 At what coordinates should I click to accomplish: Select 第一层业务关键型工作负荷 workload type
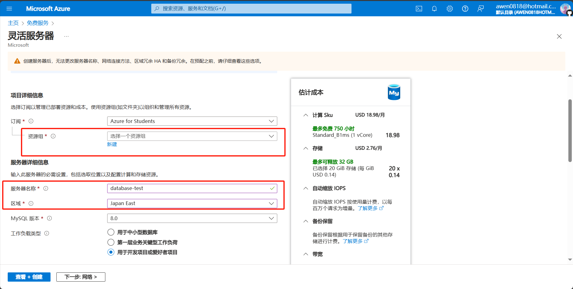[111, 242]
